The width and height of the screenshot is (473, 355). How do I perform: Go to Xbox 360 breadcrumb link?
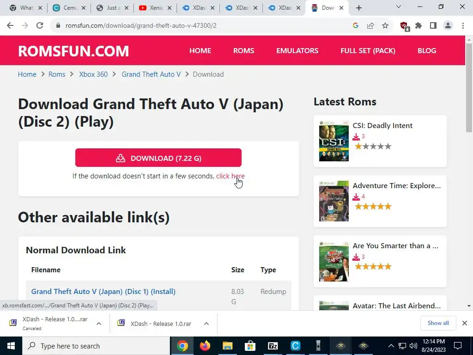tap(93, 74)
